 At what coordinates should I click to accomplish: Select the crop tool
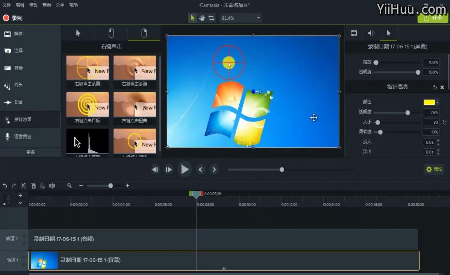pyautogui.click(x=212, y=18)
